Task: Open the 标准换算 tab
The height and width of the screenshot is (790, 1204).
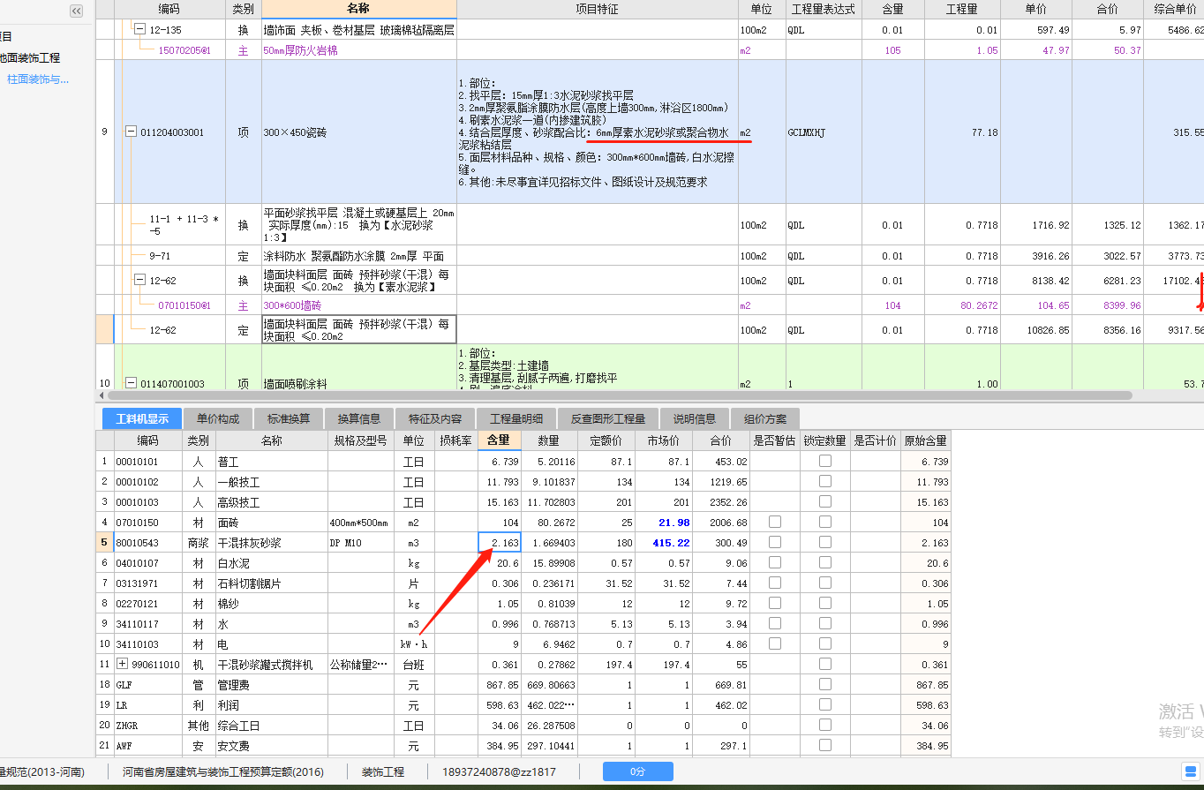Action: (x=289, y=418)
